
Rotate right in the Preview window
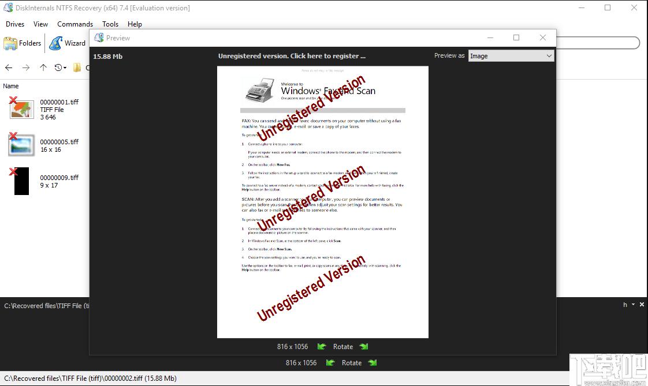pyautogui.click(x=364, y=346)
